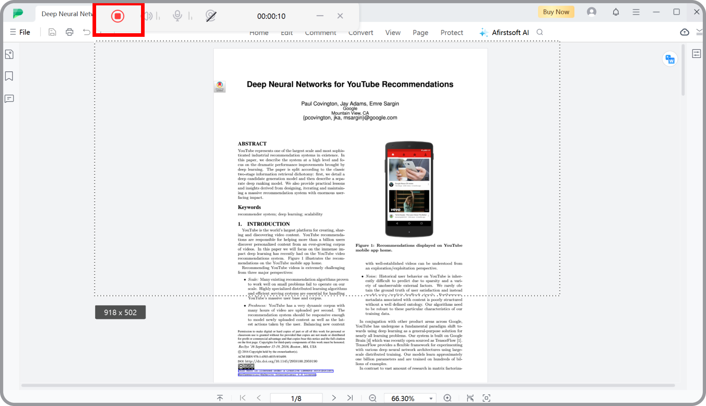
Task: Open the bookmarks panel
Action: pyautogui.click(x=9, y=76)
